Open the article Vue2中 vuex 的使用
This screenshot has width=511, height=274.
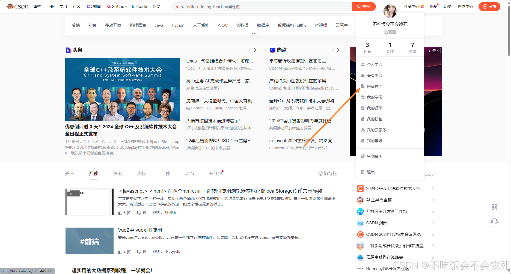pyautogui.click(x=140, y=230)
